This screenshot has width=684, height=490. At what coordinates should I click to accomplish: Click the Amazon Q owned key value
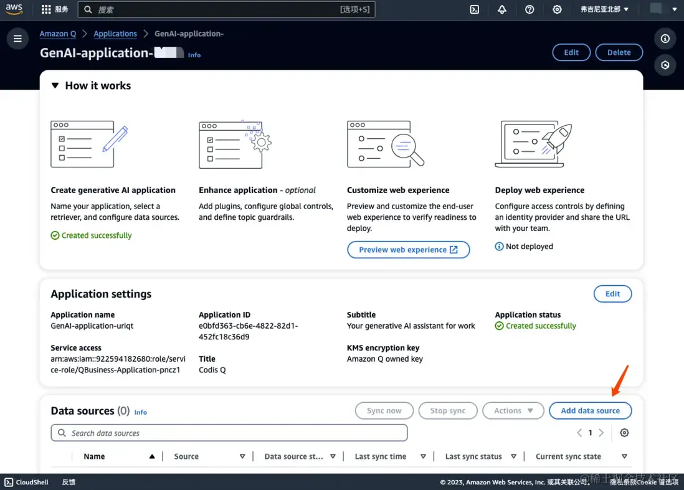385,359
